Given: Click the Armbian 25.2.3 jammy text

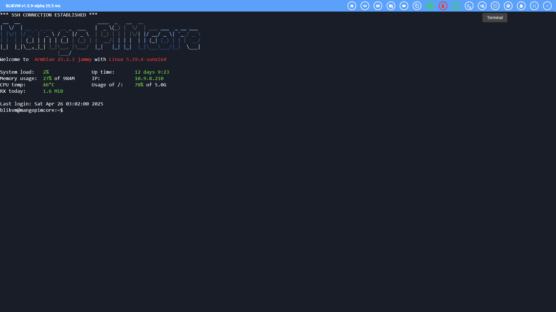Looking at the screenshot, I should [63, 60].
